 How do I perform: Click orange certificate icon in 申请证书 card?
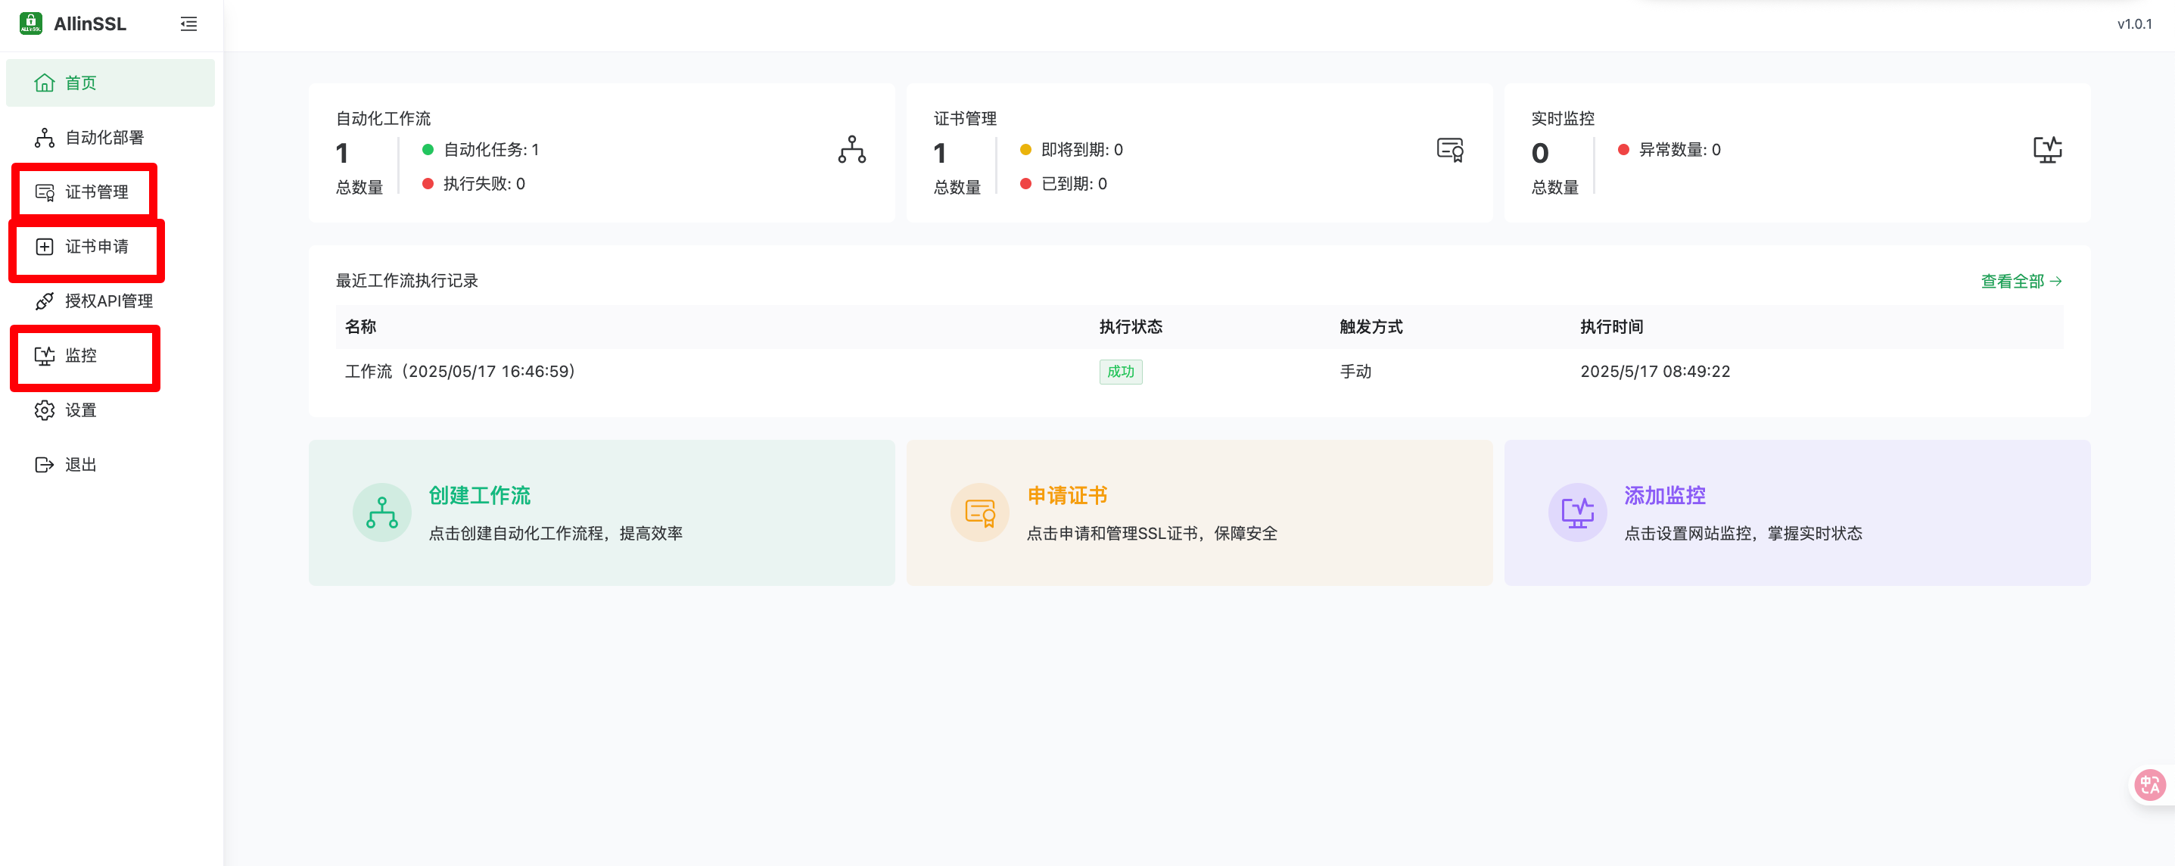coord(979,512)
